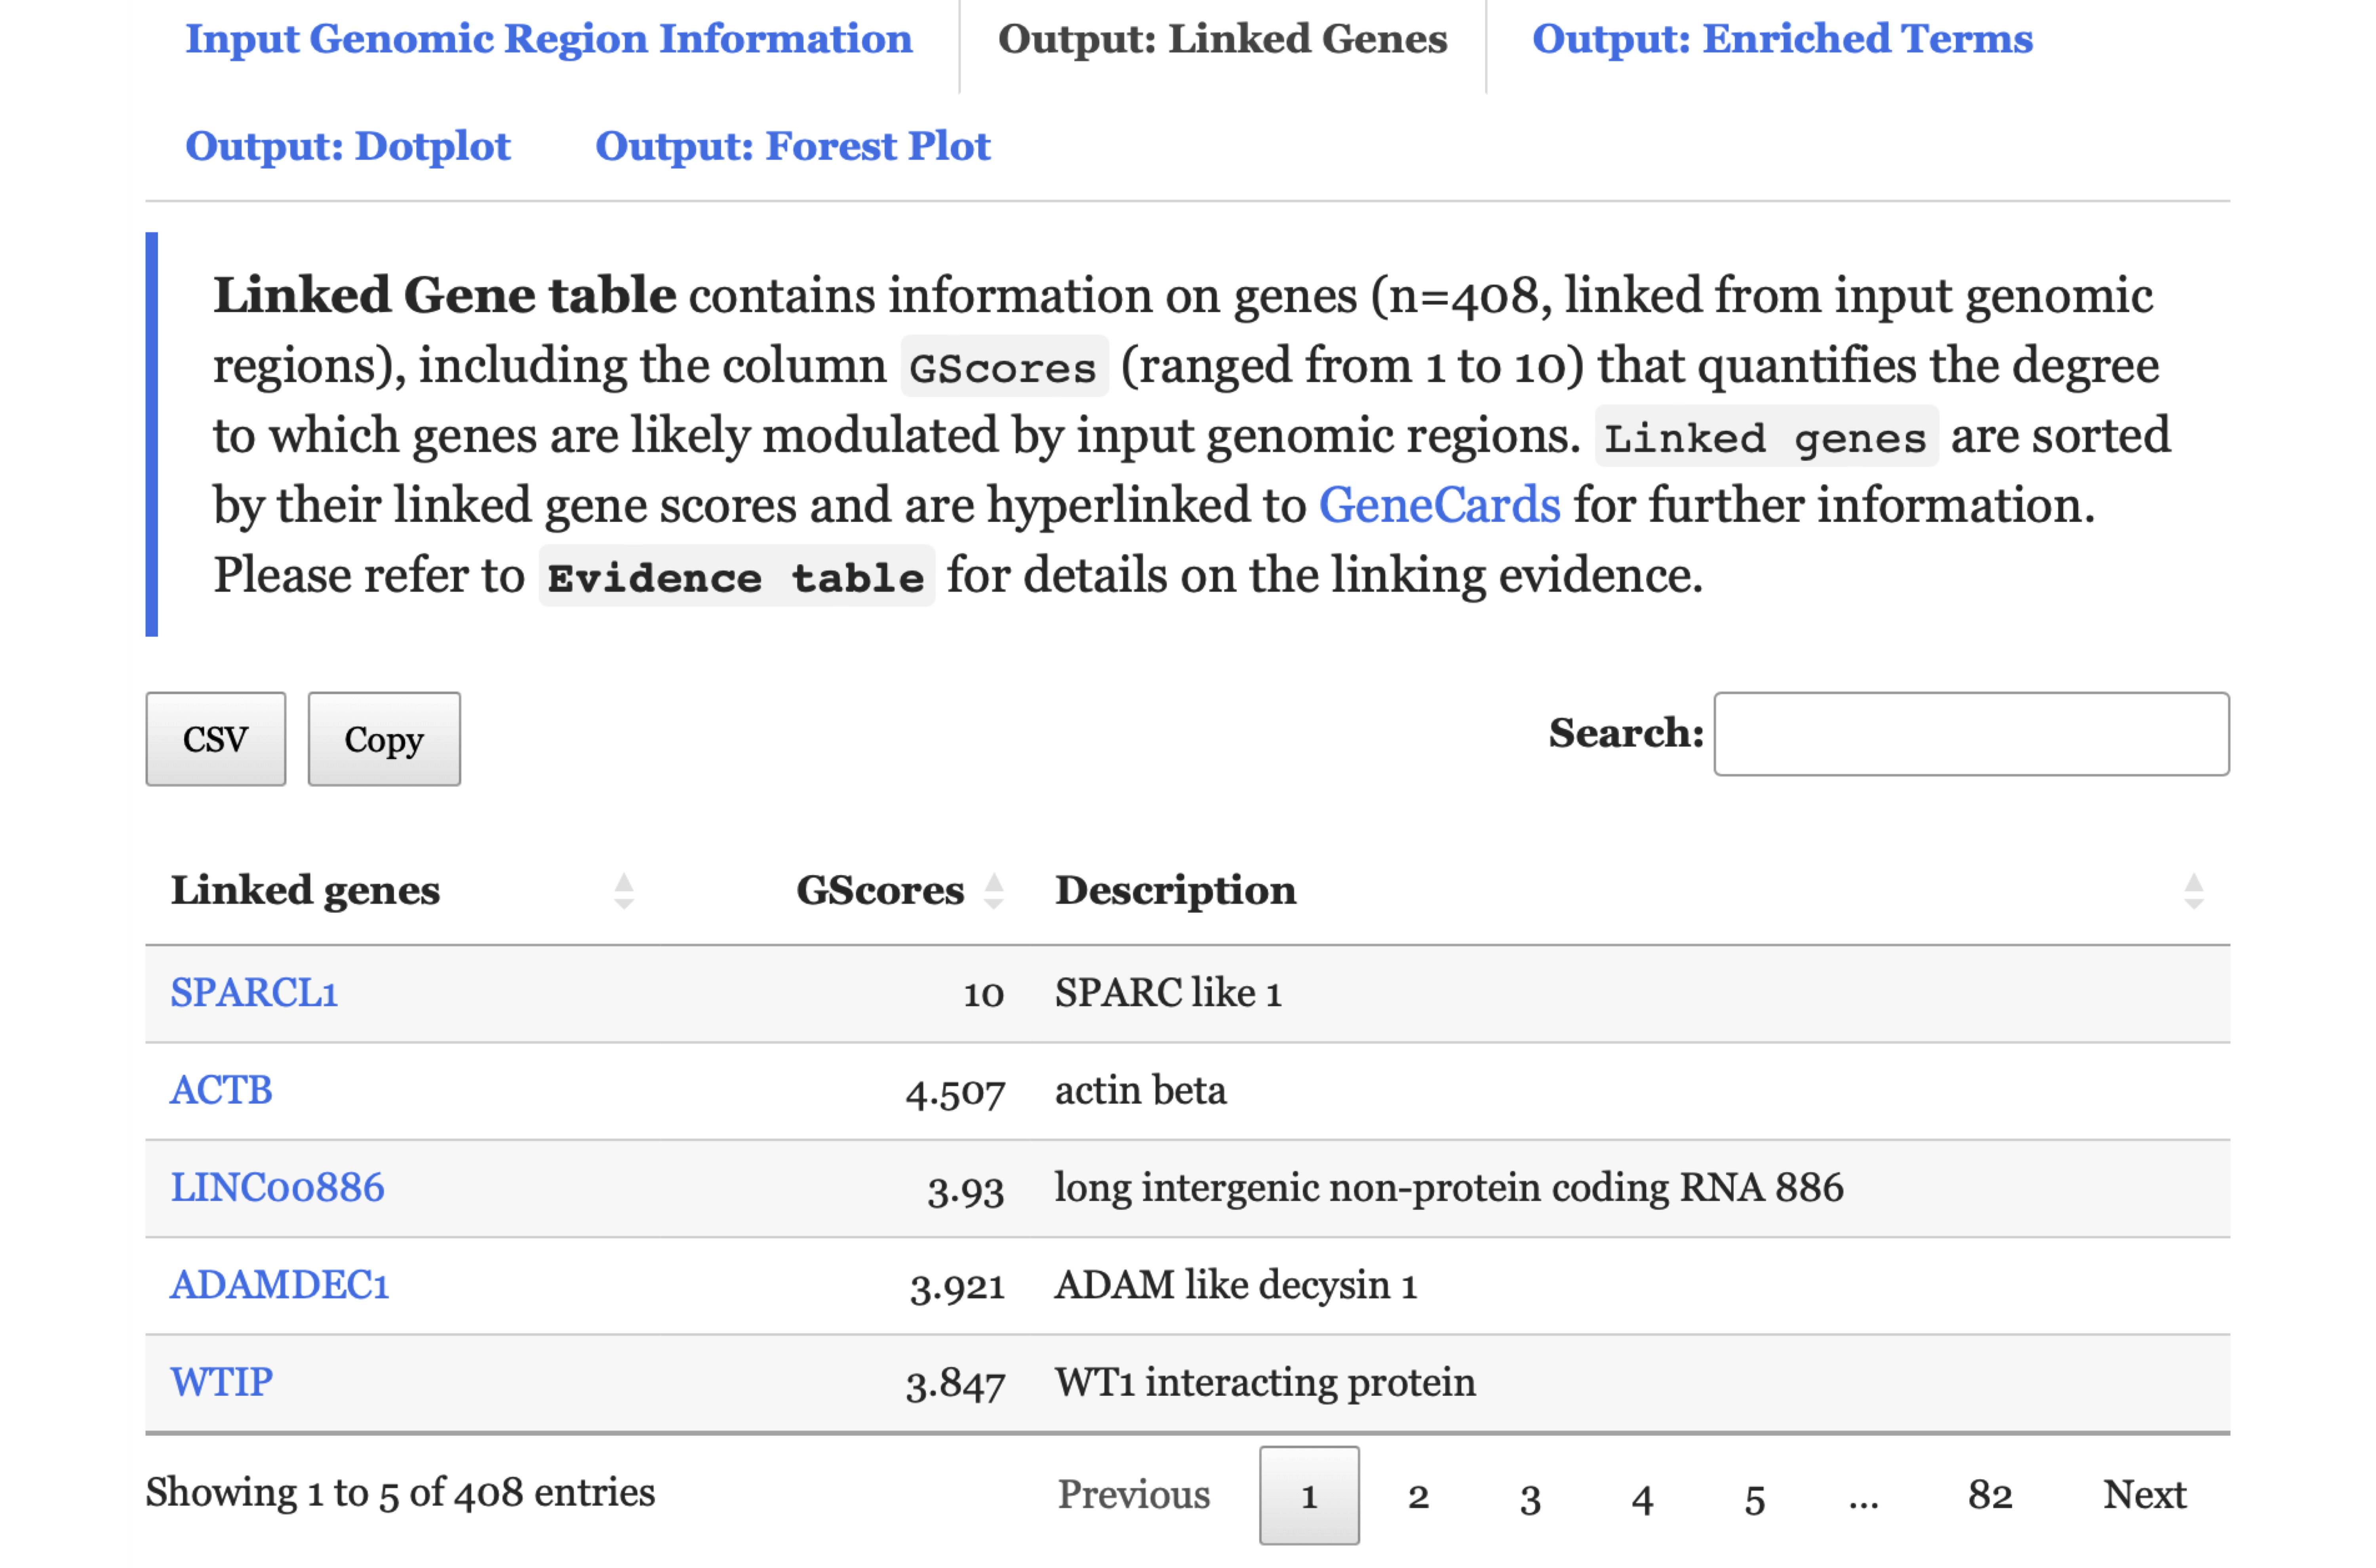Open ADAMDEC1 gene link

tap(279, 1285)
